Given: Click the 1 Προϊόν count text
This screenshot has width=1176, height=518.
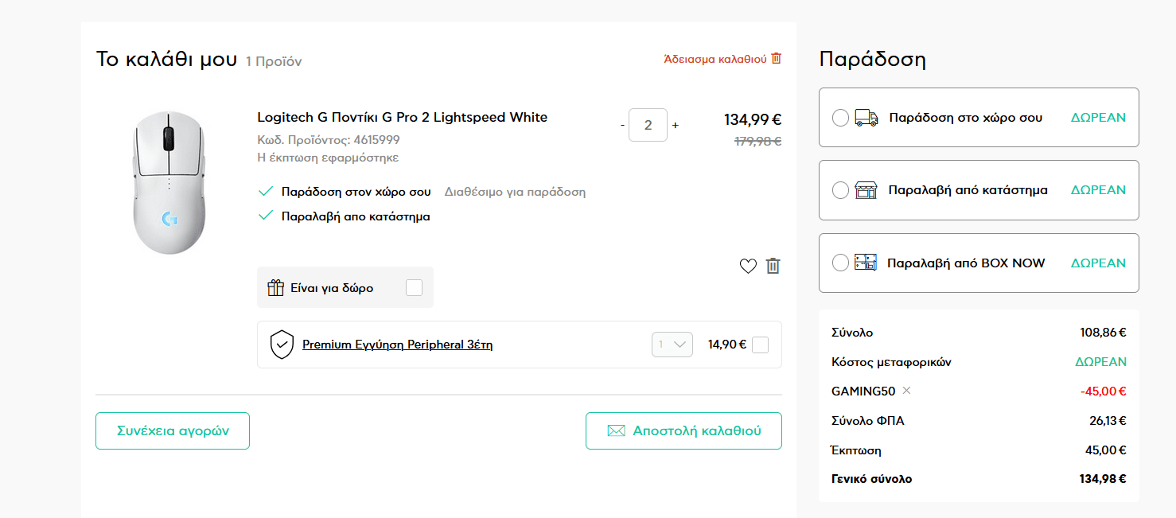Looking at the screenshot, I should (x=274, y=61).
